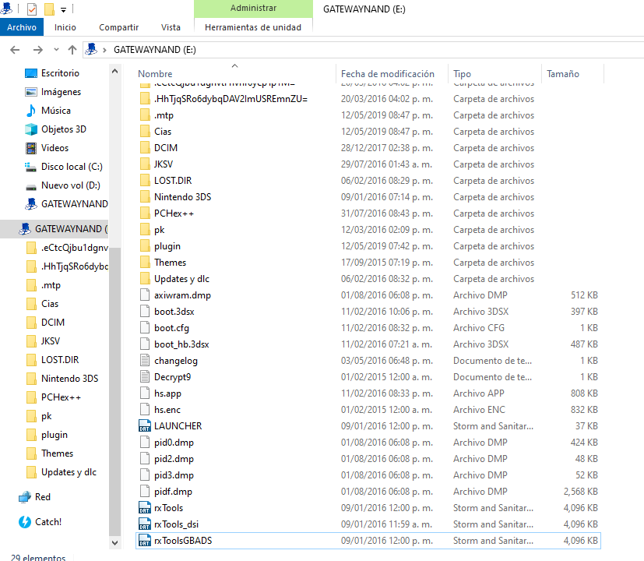Screen dimensions: 644x561
Task: Click the Updates y dlc folder icon
Action: (x=145, y=279)
